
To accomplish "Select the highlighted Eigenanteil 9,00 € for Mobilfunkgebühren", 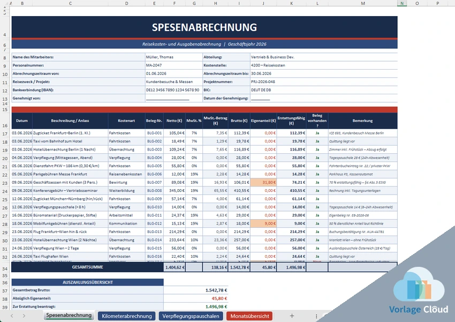I will [263, 223].
